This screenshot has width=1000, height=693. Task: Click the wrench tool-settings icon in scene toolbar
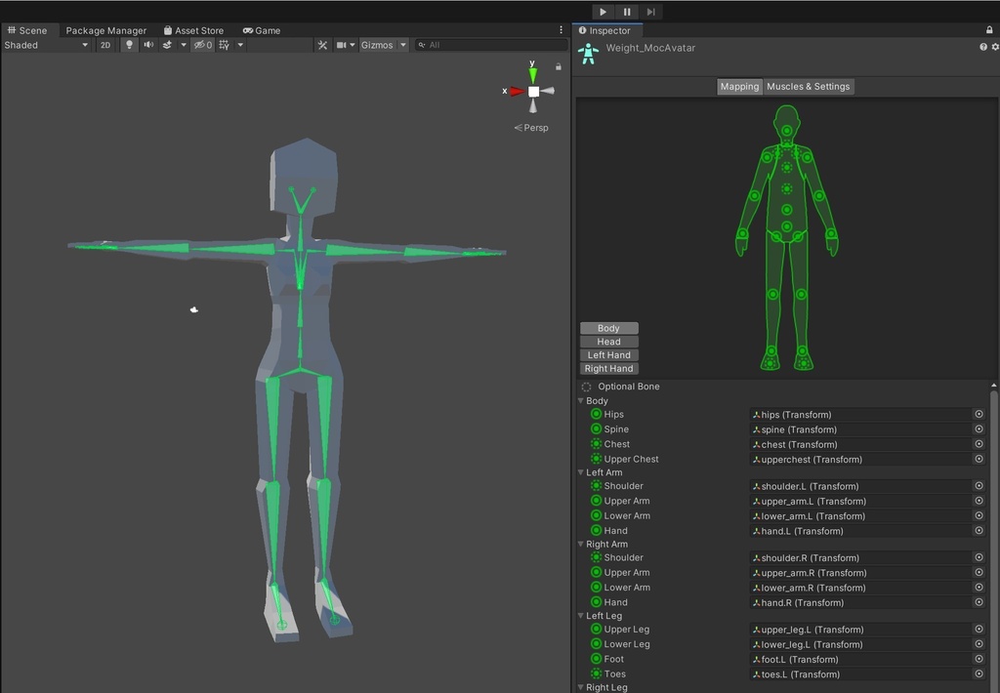(x=322, y=45)
